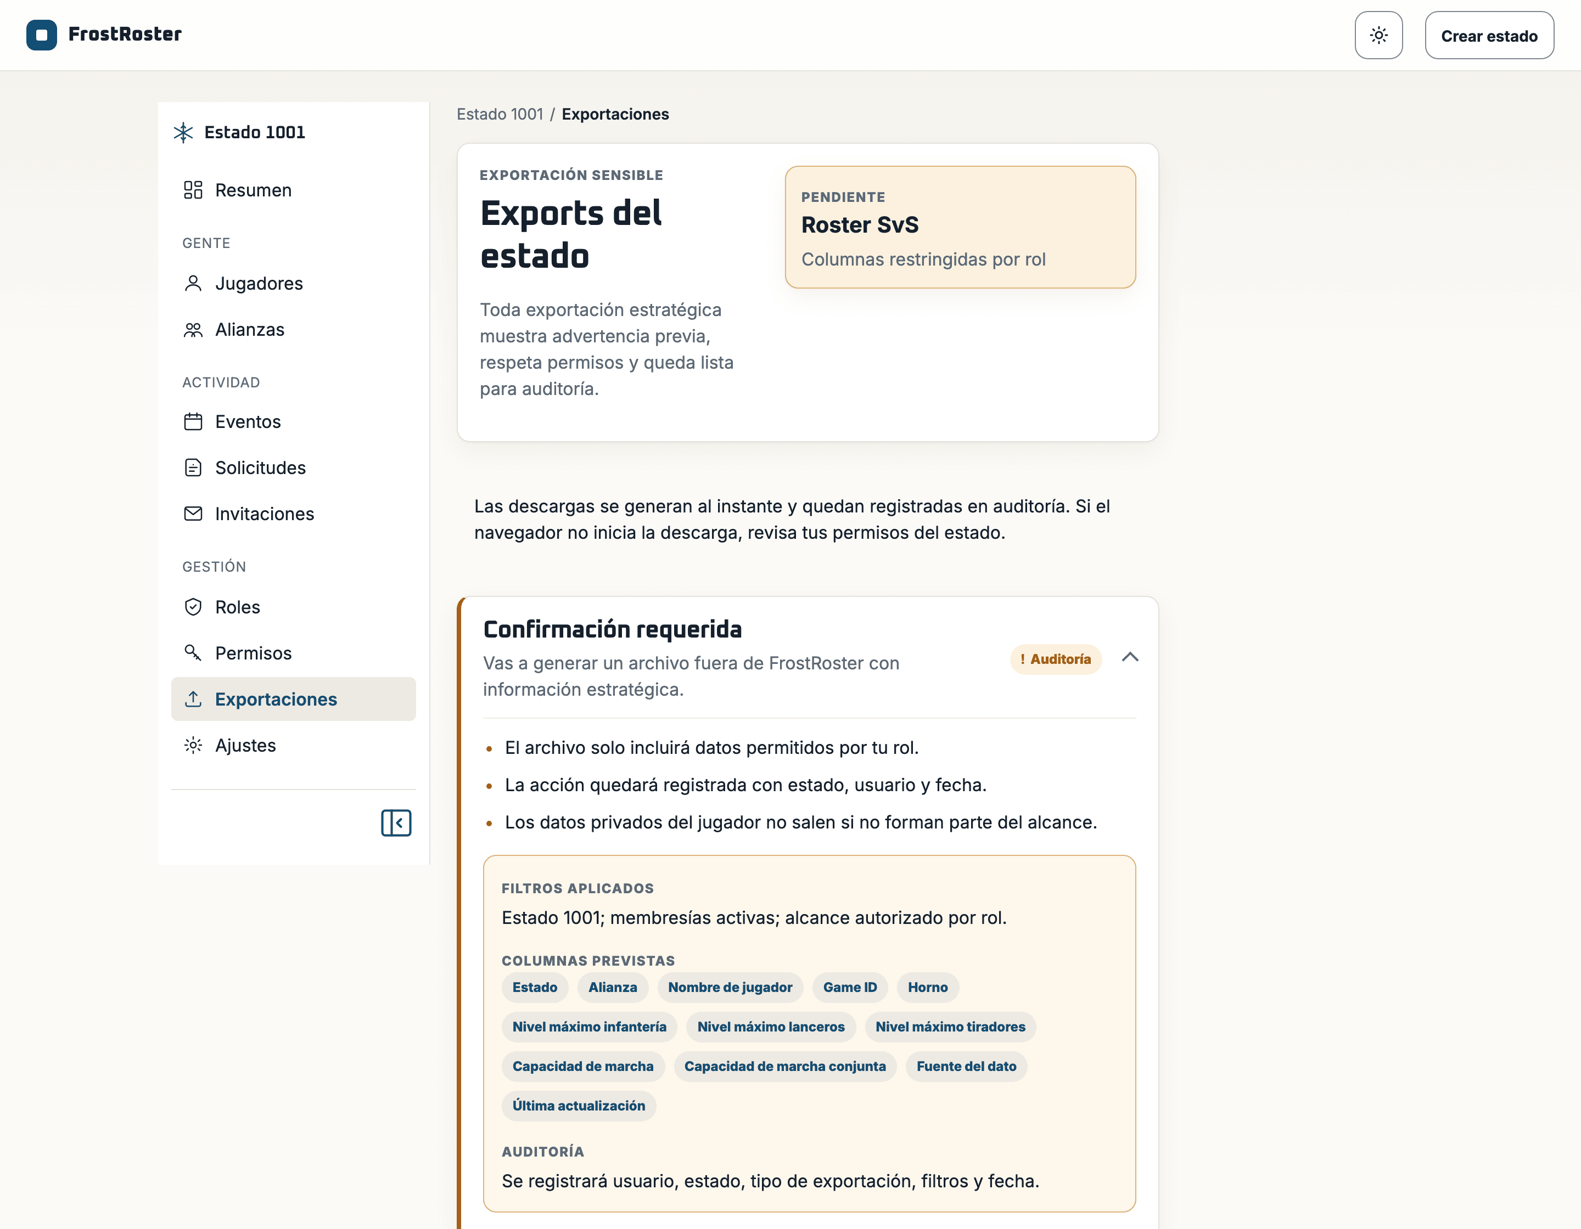
Task: Click Nivel máximo infantería chip
Action: point(589,1027)
